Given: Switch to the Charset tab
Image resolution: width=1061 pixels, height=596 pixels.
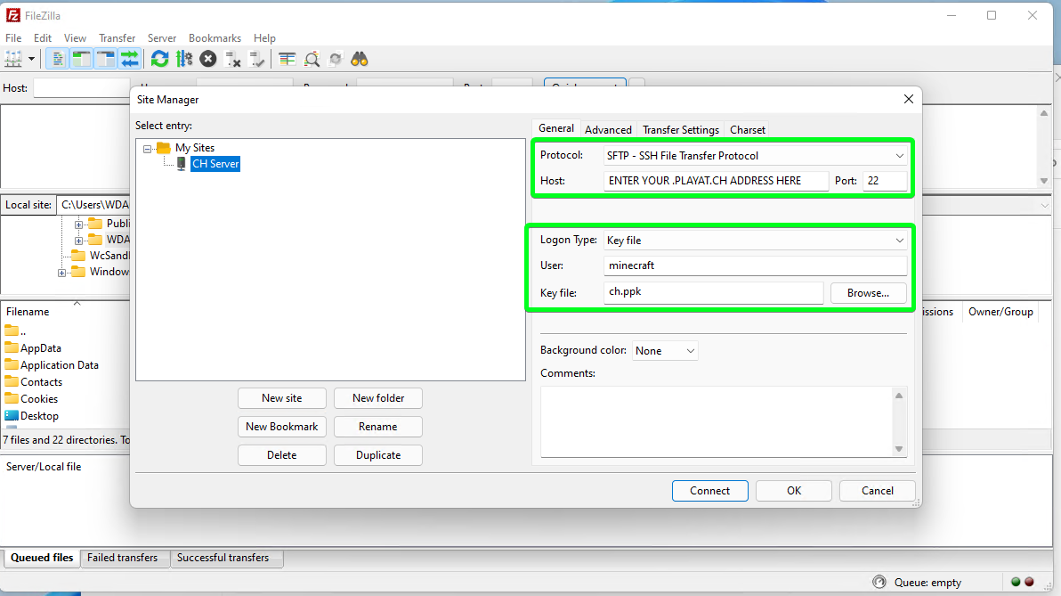Looking at the screenshot, I should point(748,129).
